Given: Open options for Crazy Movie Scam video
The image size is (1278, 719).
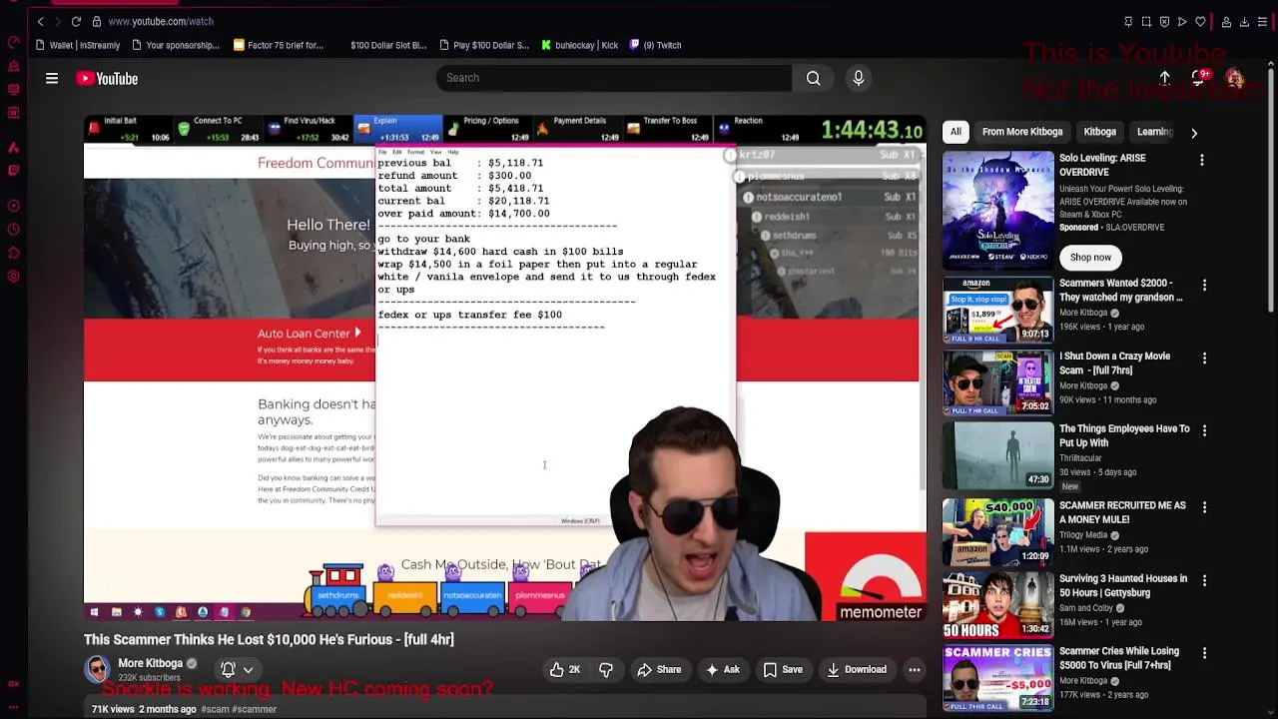Looking at the screenshot, I should tap(1204, 358).
